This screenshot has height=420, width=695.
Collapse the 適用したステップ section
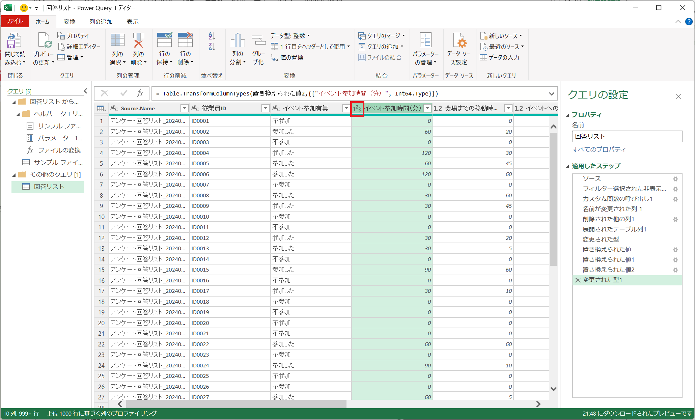tap(567, 166)
